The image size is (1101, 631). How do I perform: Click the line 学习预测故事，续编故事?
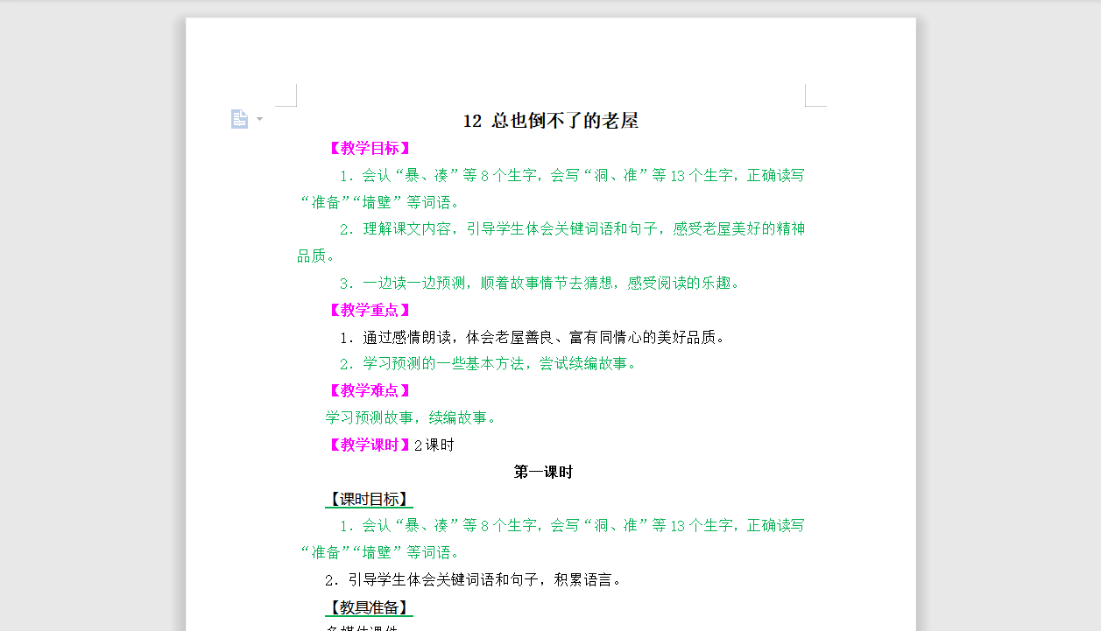tap(410, 417)
